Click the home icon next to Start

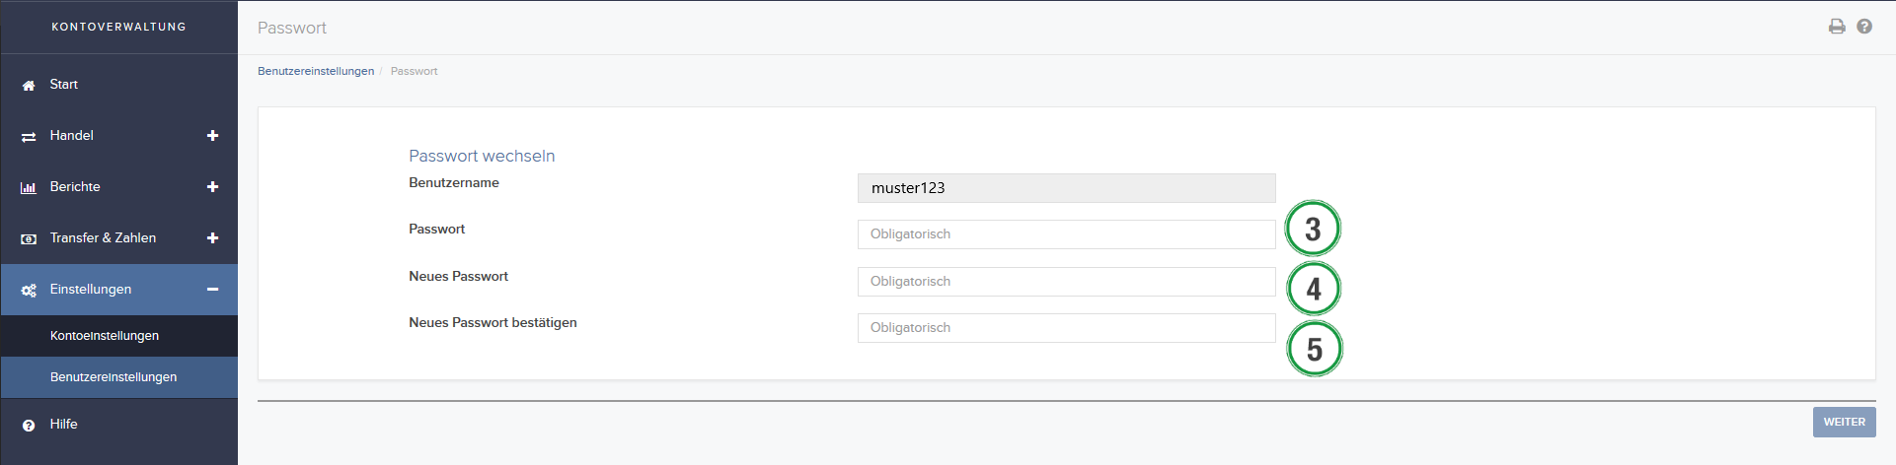[x=29, y=85]
